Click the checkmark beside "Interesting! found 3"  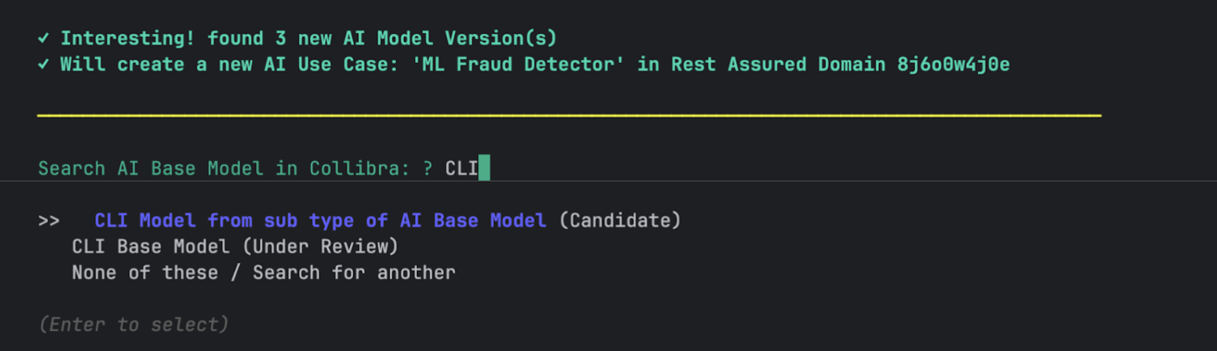tap(44, 38)
